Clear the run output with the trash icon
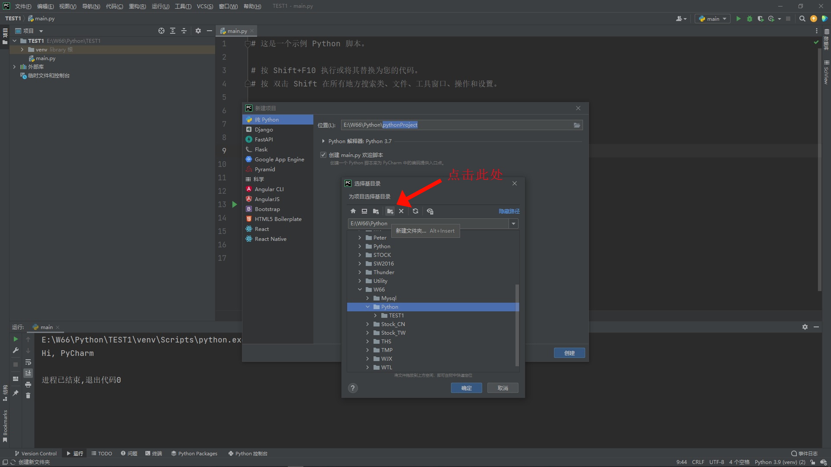The width and height of the screenshot is (831, 467). pos(28,395)
